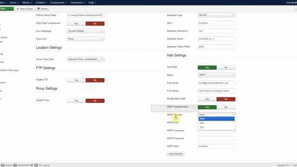
Task: Set Disable Mass Mail to Yes
Action: click(207, 99)
